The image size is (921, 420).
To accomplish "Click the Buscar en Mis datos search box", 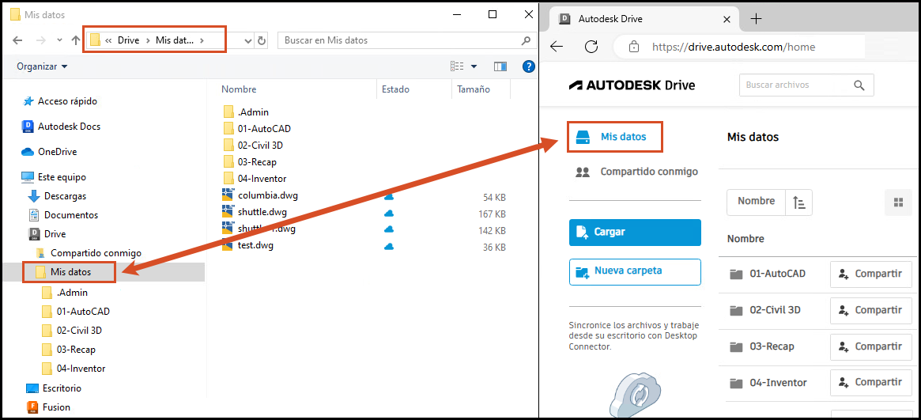I will [x=406, y=40].
